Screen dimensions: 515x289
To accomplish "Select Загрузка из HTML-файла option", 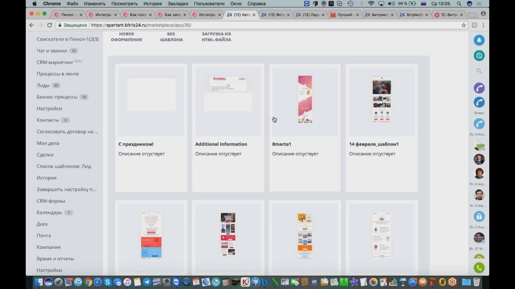I will [216, 37].
